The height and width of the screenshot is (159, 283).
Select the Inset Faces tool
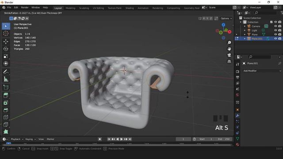coord(6,103)
